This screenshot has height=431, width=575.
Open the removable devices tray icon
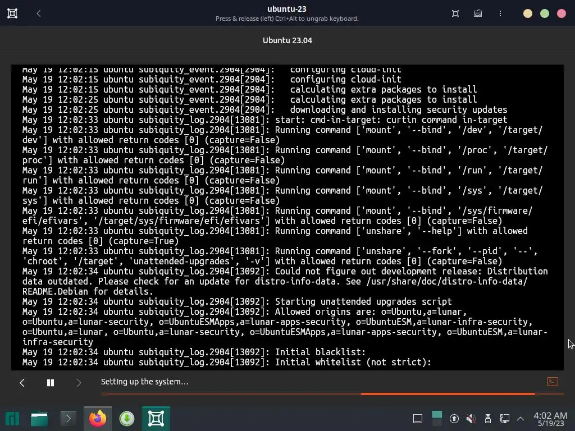(x=488, y=419)
